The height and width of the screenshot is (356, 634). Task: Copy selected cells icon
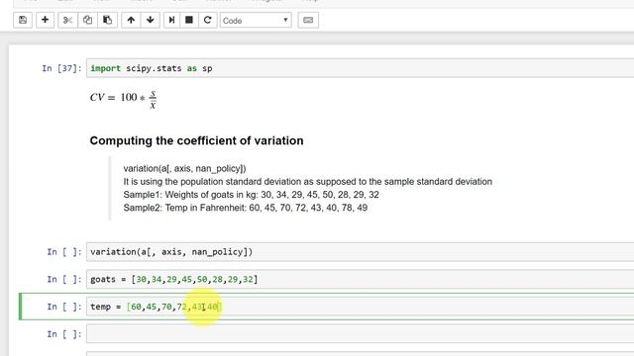(87, 20)
